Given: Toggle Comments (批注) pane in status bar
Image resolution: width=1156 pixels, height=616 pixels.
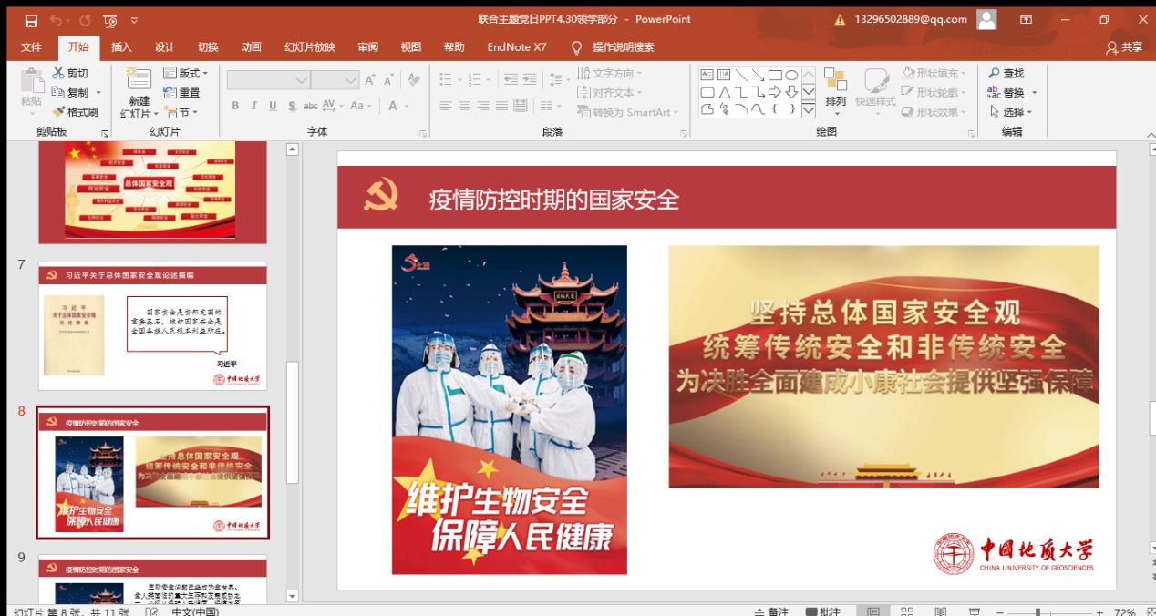Looking at the screenshot, I should [823, 611].
